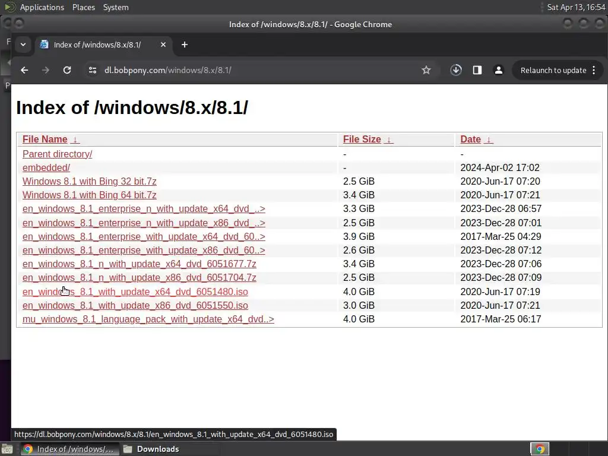Sort descending with File Size arrow
Screen dimensions: 608x456
[389, 140]
